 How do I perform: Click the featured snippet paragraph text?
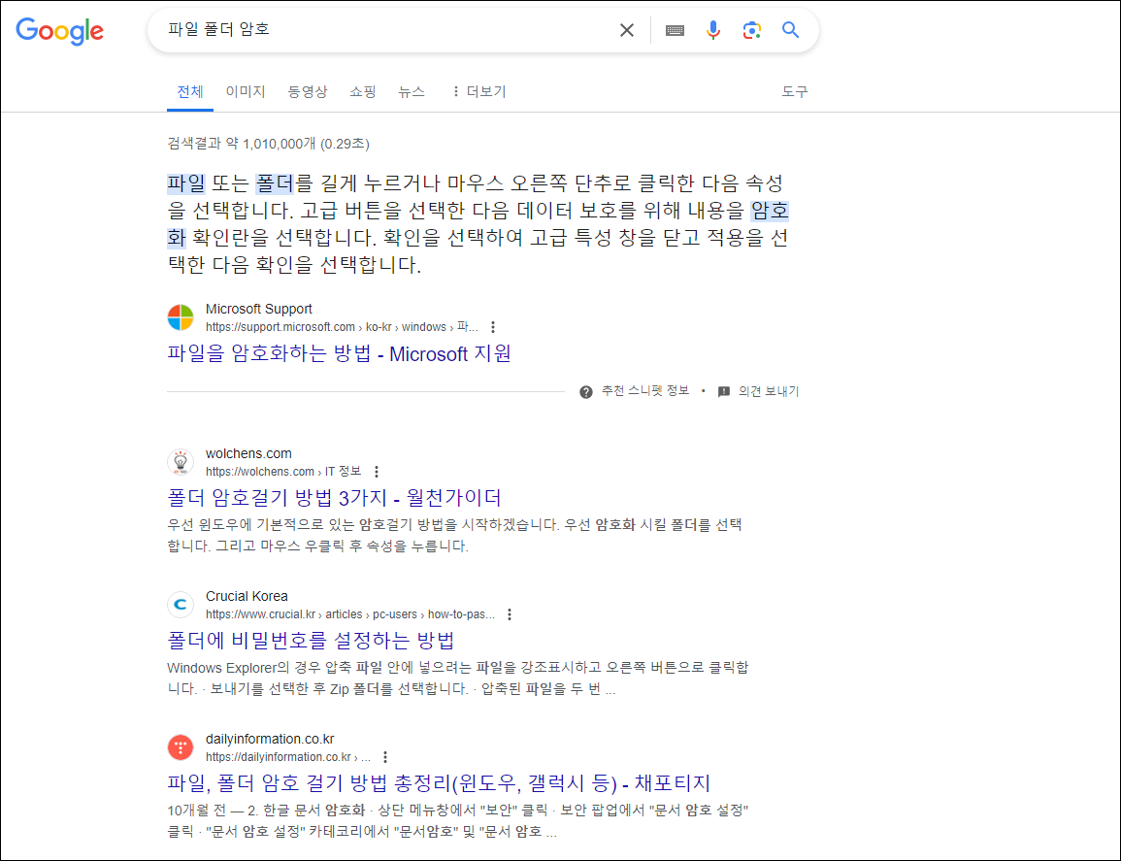[478, 224]
